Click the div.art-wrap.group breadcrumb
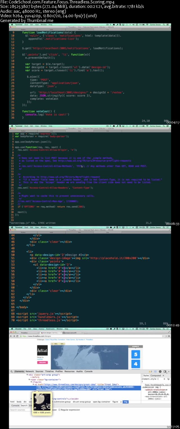The height and width of the screenshot is (429, 180). pos(82,401)
